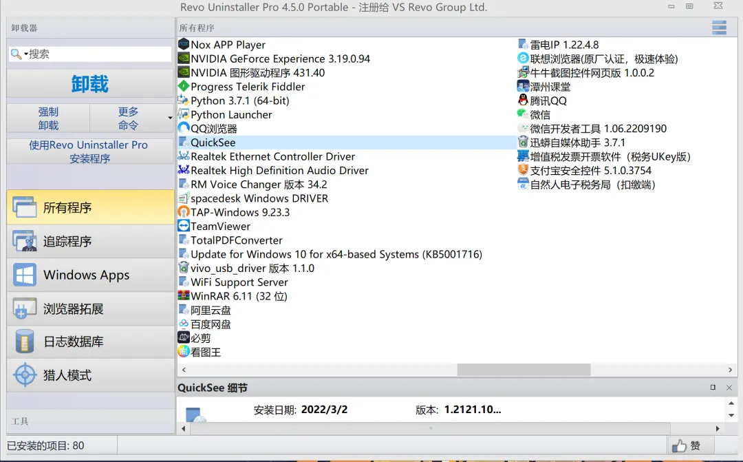Click the 搜索 input field
This screenshot has width=743, height=462.
pos(100,54)
